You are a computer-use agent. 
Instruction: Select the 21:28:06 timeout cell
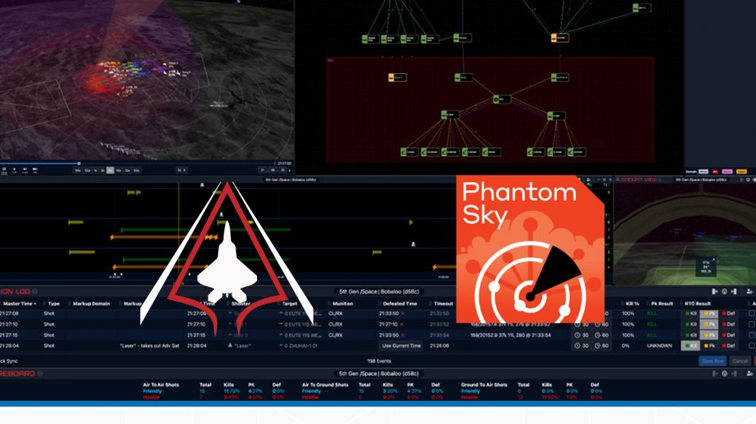tap(439, 345)
